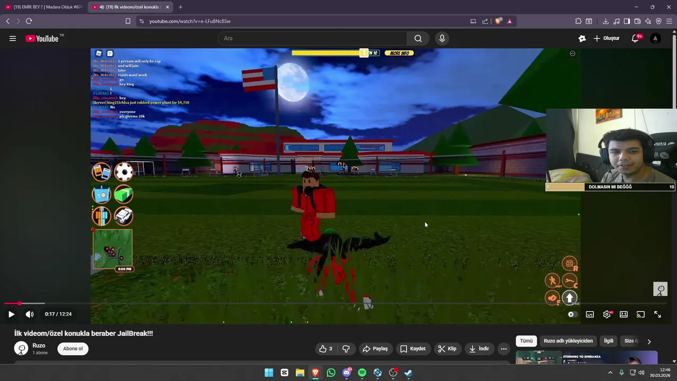Open player settings gear icon
Image resolution: width=677 pixels, height=381 pixels.
(607, 314)
